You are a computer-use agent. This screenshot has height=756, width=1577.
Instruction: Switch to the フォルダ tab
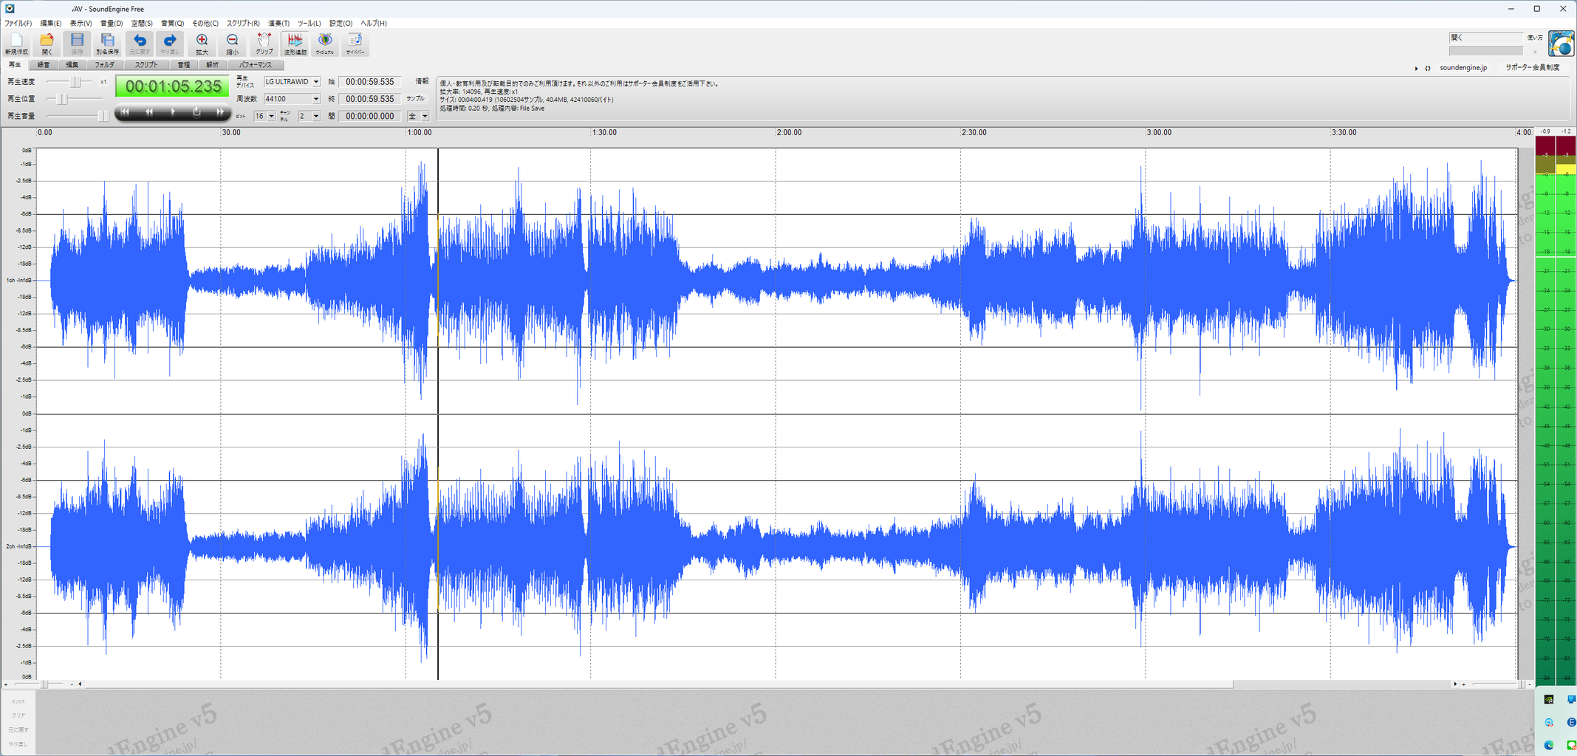tap(104, 65)
